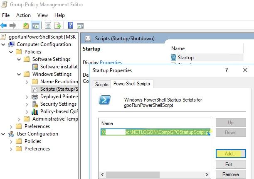
Task: Toggle the Show/Hide Action Pane icon
Action: pos(80,26)
